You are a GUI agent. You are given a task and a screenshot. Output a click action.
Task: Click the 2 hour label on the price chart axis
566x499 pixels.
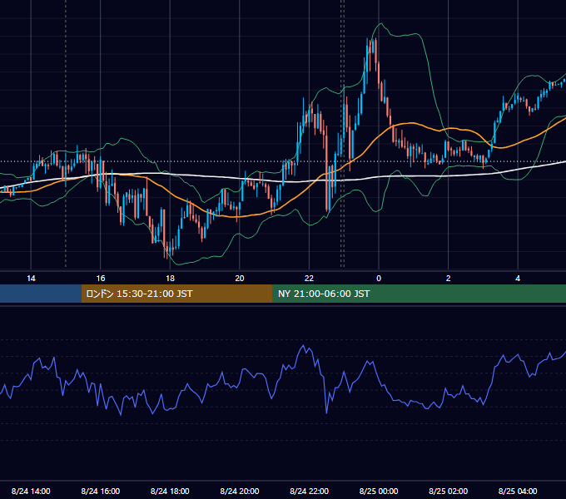pyautogui.click(x=449, y=279)
